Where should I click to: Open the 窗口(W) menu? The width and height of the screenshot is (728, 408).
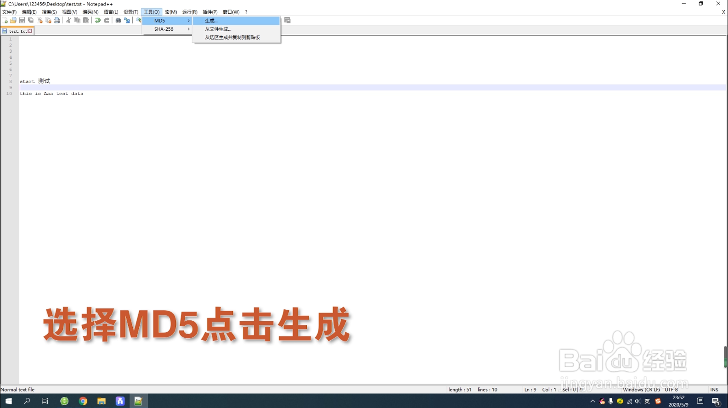[x=231, y=12]
